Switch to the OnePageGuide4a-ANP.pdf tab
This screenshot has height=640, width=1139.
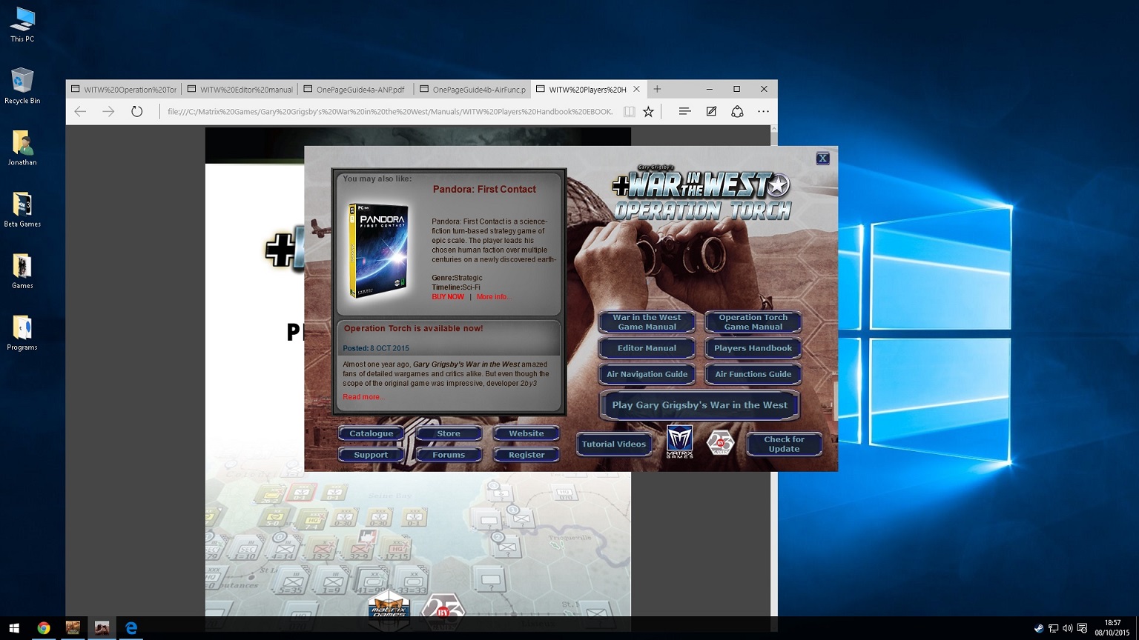(x=357, y=90)
